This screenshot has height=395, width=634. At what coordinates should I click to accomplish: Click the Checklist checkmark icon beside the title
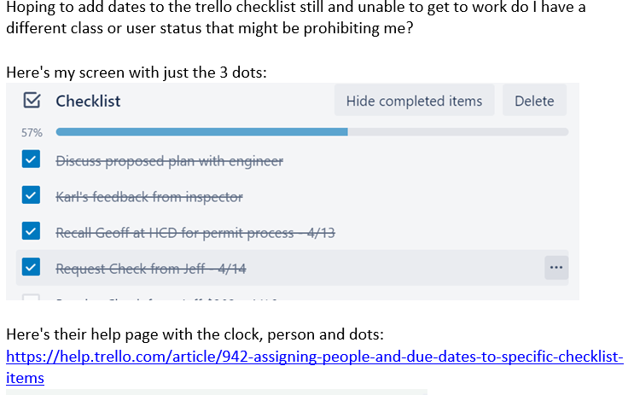(x=32, y=101)
